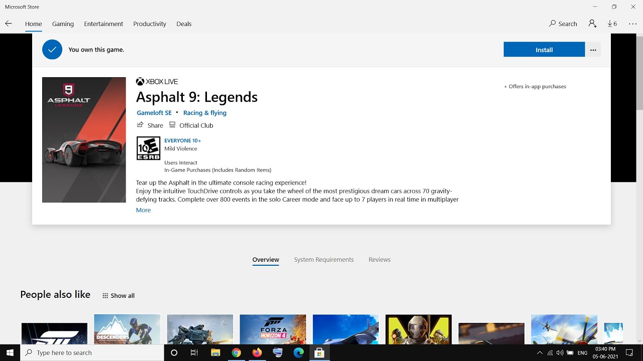Open the propeller warplane game tile
Viewport: 643px width, 361px height.
pyautogui.click(x=564, y=329)
